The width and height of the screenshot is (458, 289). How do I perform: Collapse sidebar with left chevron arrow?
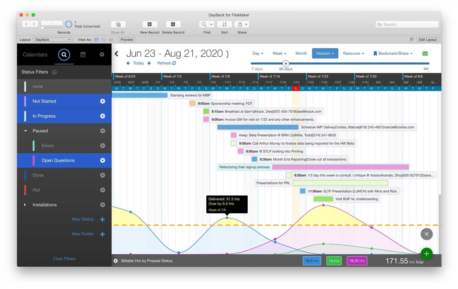point(117,54)
